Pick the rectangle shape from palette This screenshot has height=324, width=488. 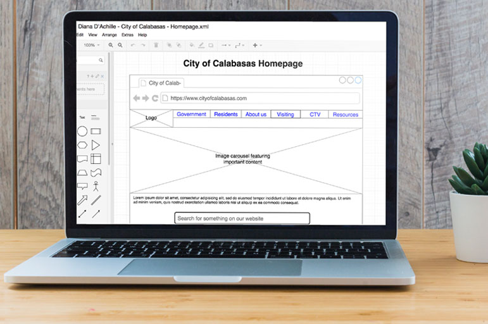[x=96, y=132]
